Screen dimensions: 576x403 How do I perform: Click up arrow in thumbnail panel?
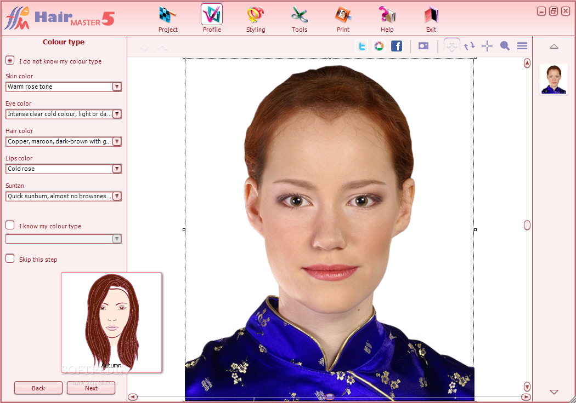pyautogui.click(x=554, y=47)
